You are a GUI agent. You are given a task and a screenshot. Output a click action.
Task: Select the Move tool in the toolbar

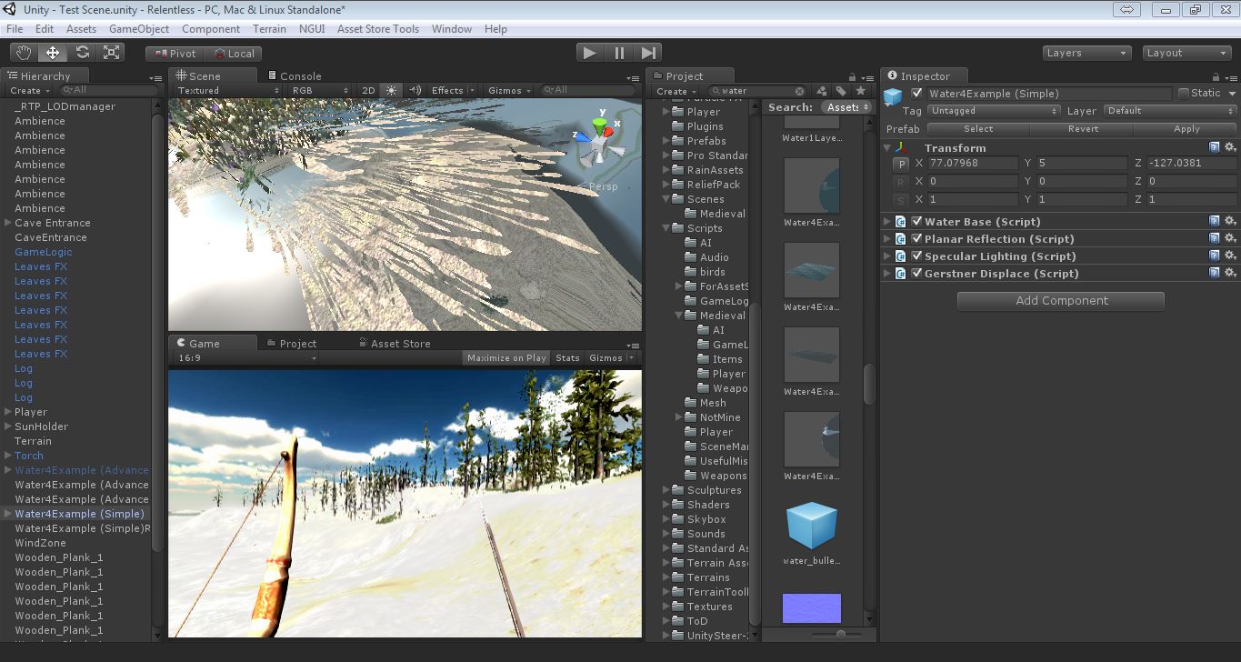coord(53,53)
